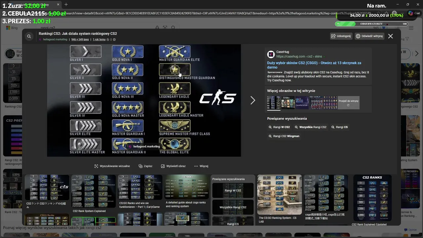The image size is (423, 238).
Task: Open a new browser tab with the plus icon
Action: click(66, 4)
